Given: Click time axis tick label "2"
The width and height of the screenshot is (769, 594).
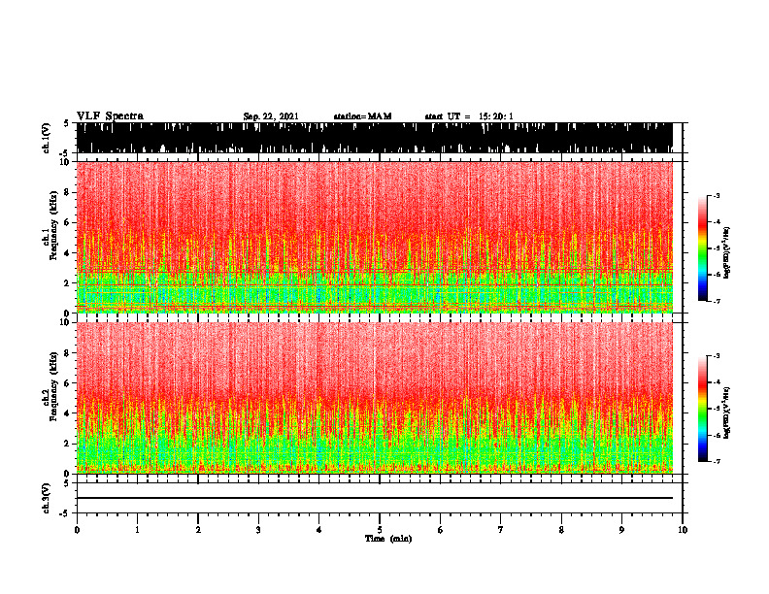Looking at the screenshot, I should coord(198,530).
